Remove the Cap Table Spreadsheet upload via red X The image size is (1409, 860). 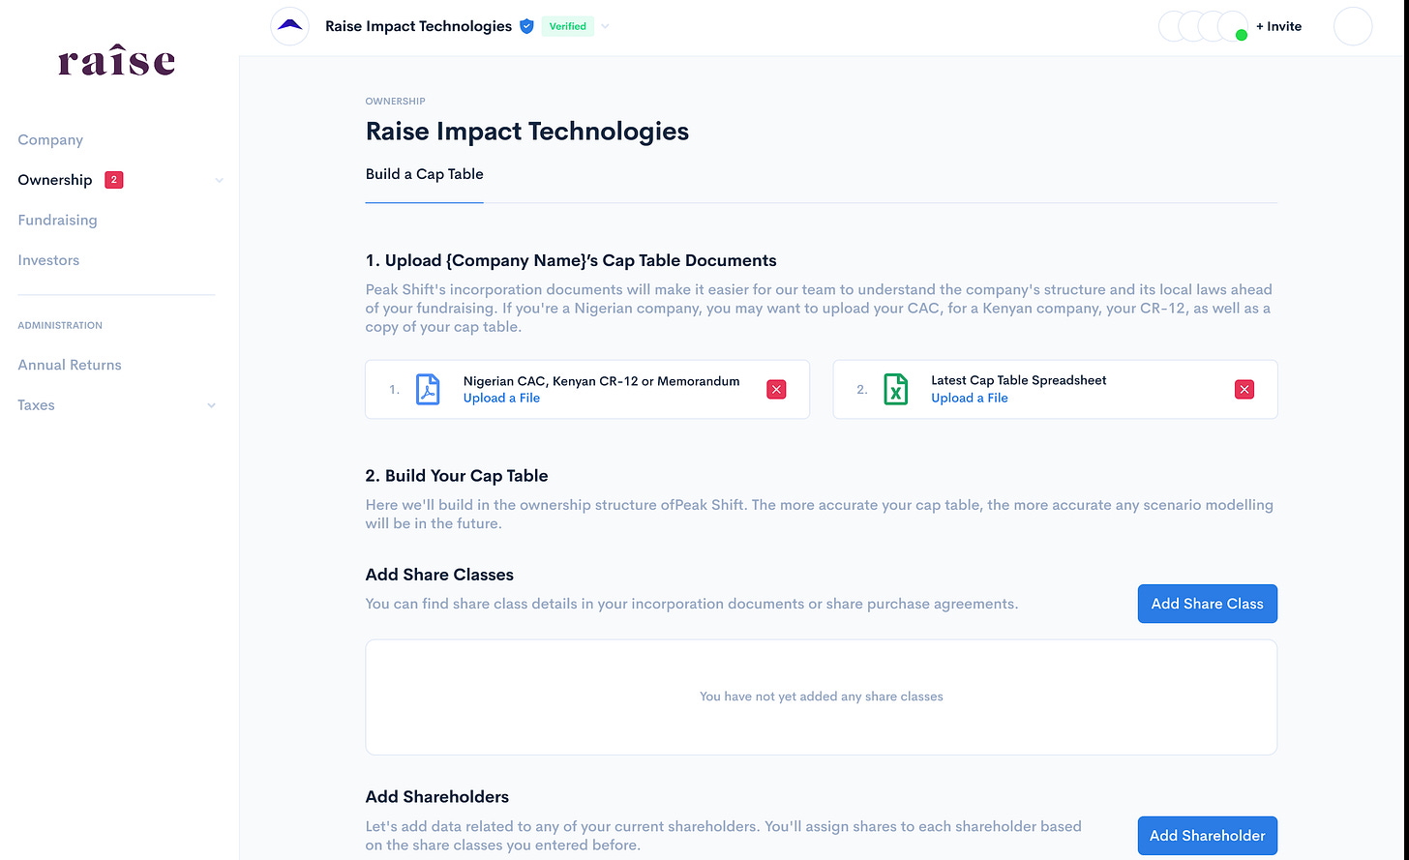point(1244,389)
